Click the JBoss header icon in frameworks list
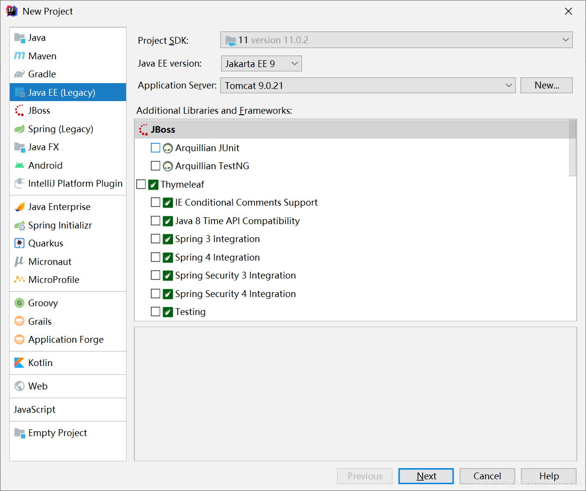 (144, 130)
